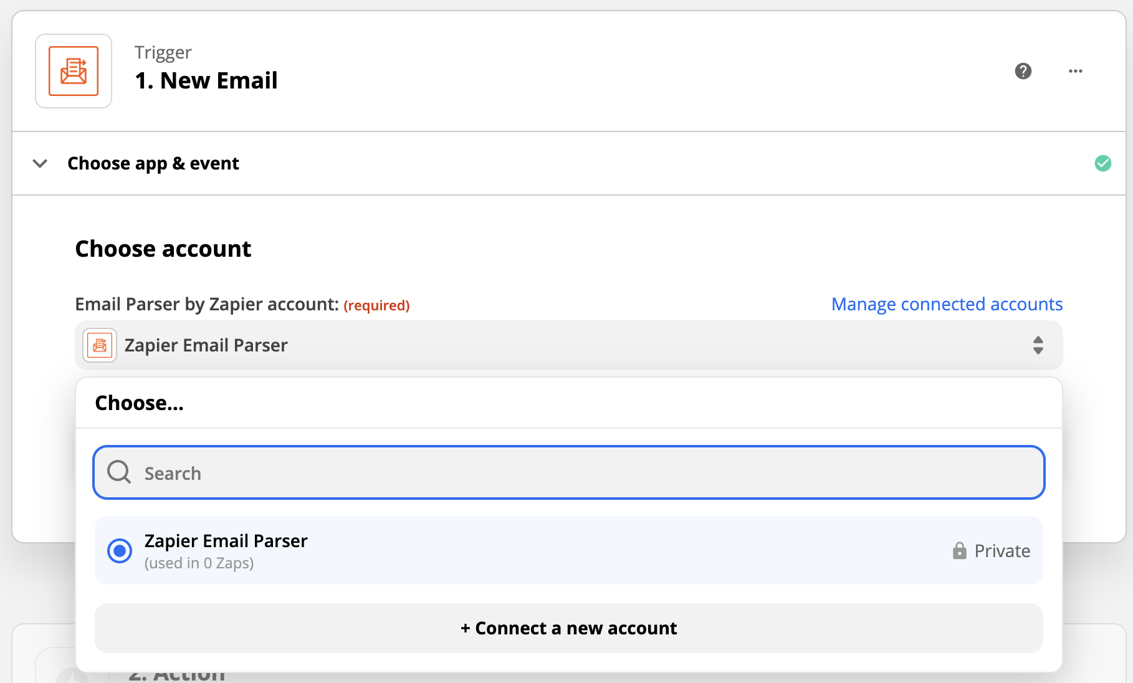Click the '1. New Email' step title
This screenshot has height=683, width=1133.
[x=206, y=80]
